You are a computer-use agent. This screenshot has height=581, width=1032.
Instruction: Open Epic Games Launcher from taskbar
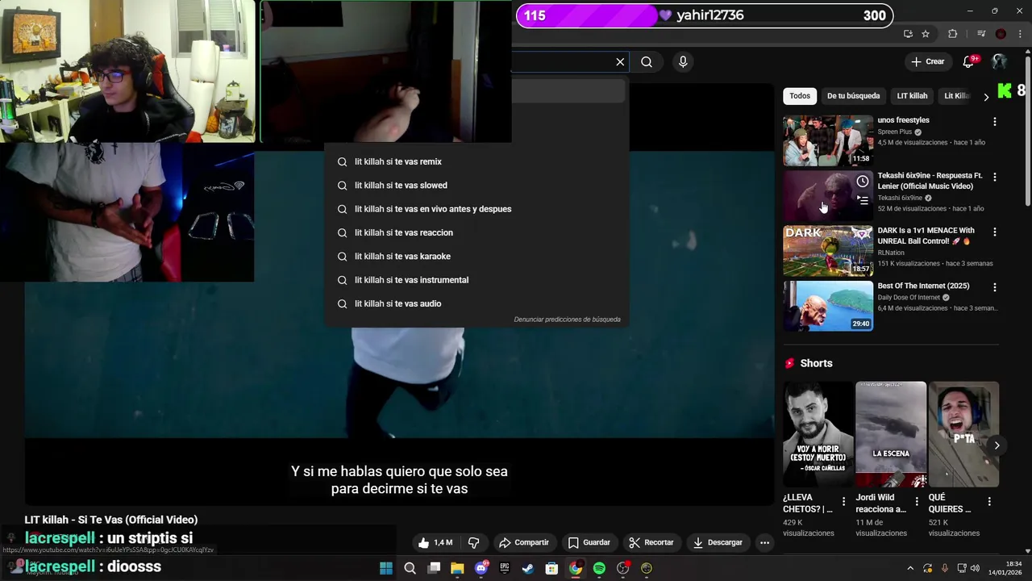click(x=505, y=568)
